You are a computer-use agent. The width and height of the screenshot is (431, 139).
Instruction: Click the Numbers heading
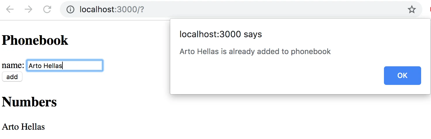29,102
